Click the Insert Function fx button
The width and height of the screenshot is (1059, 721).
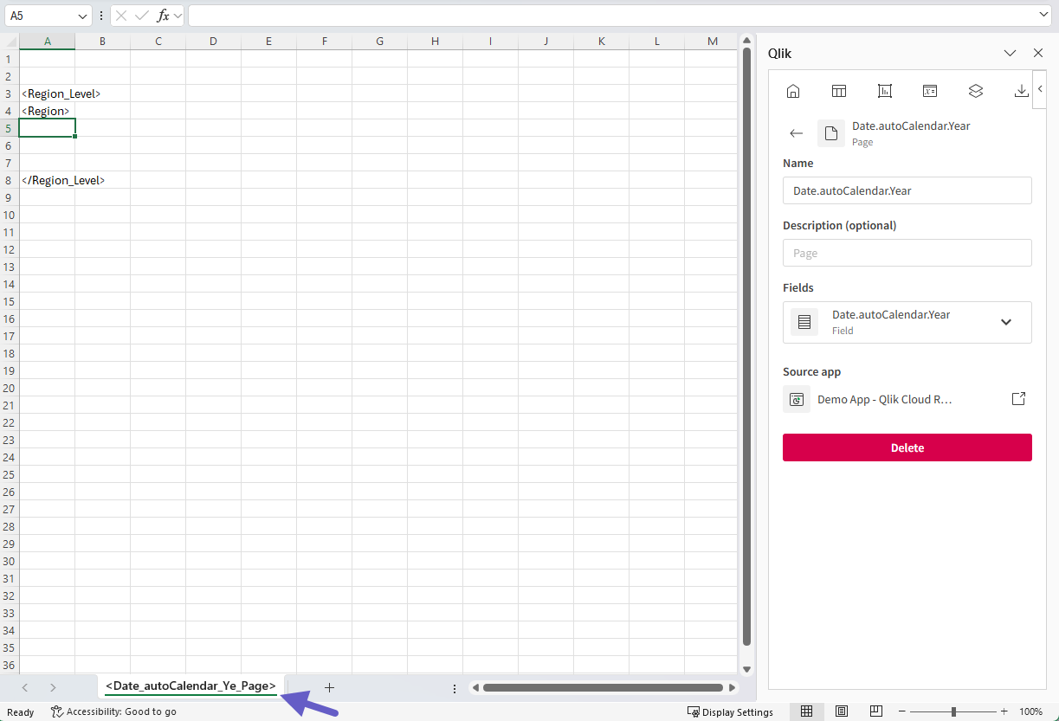point(163,16)
